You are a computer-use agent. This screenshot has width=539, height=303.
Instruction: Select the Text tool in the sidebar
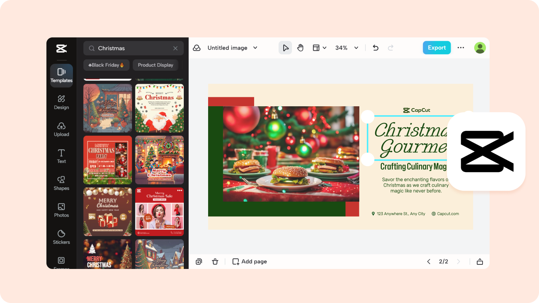tap(61, 156)
